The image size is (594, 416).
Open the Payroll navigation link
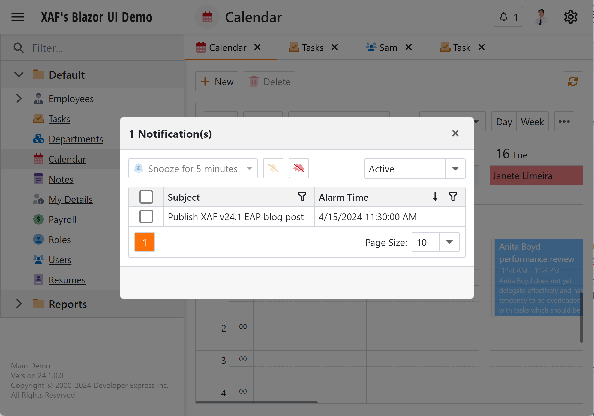point(62,219)
